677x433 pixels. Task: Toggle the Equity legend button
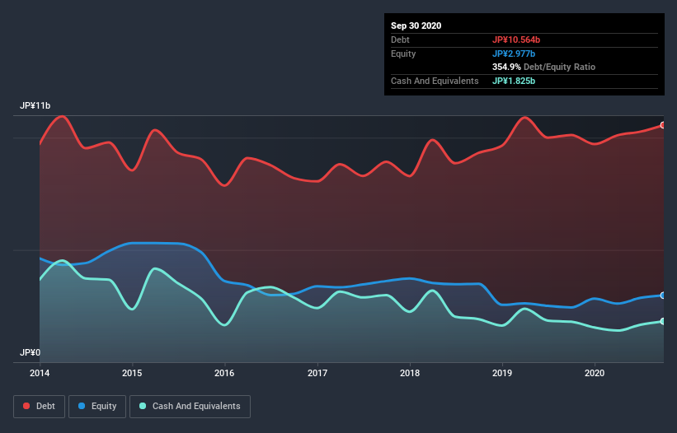click(x=97, y=407)
